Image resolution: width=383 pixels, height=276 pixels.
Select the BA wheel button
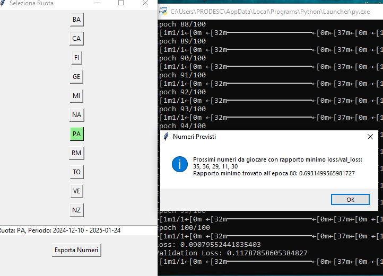(x=77, y=20)
